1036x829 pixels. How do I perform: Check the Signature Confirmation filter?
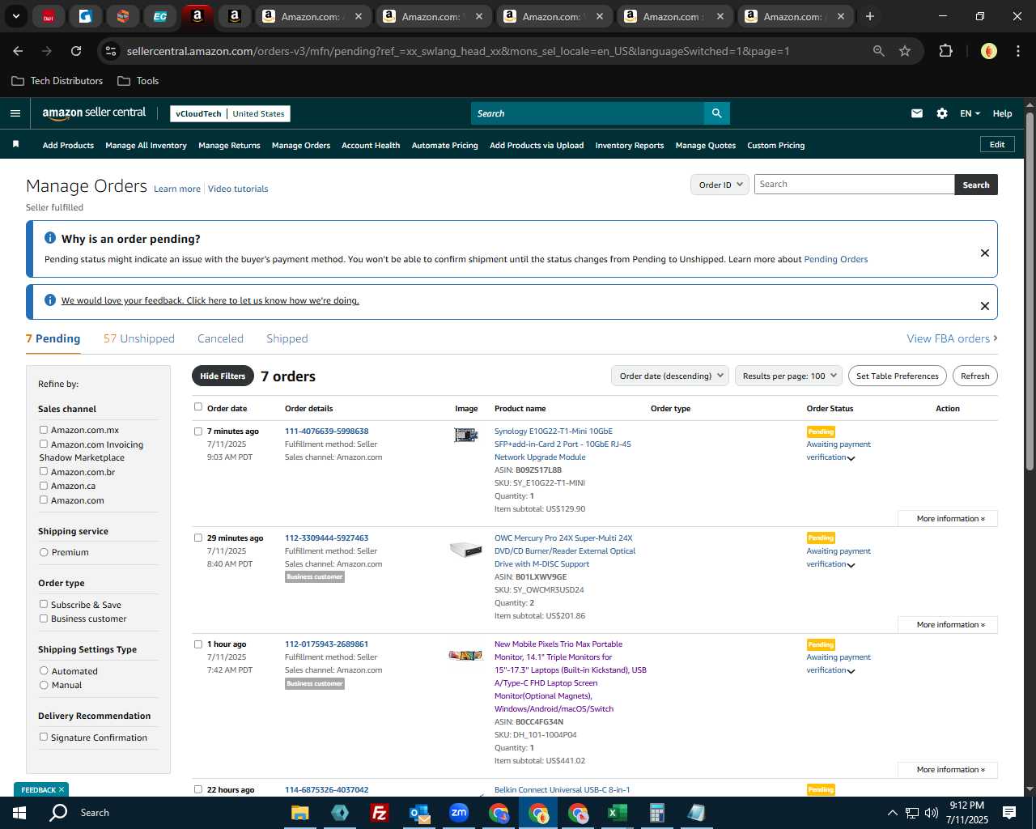(x=44, y=737)
